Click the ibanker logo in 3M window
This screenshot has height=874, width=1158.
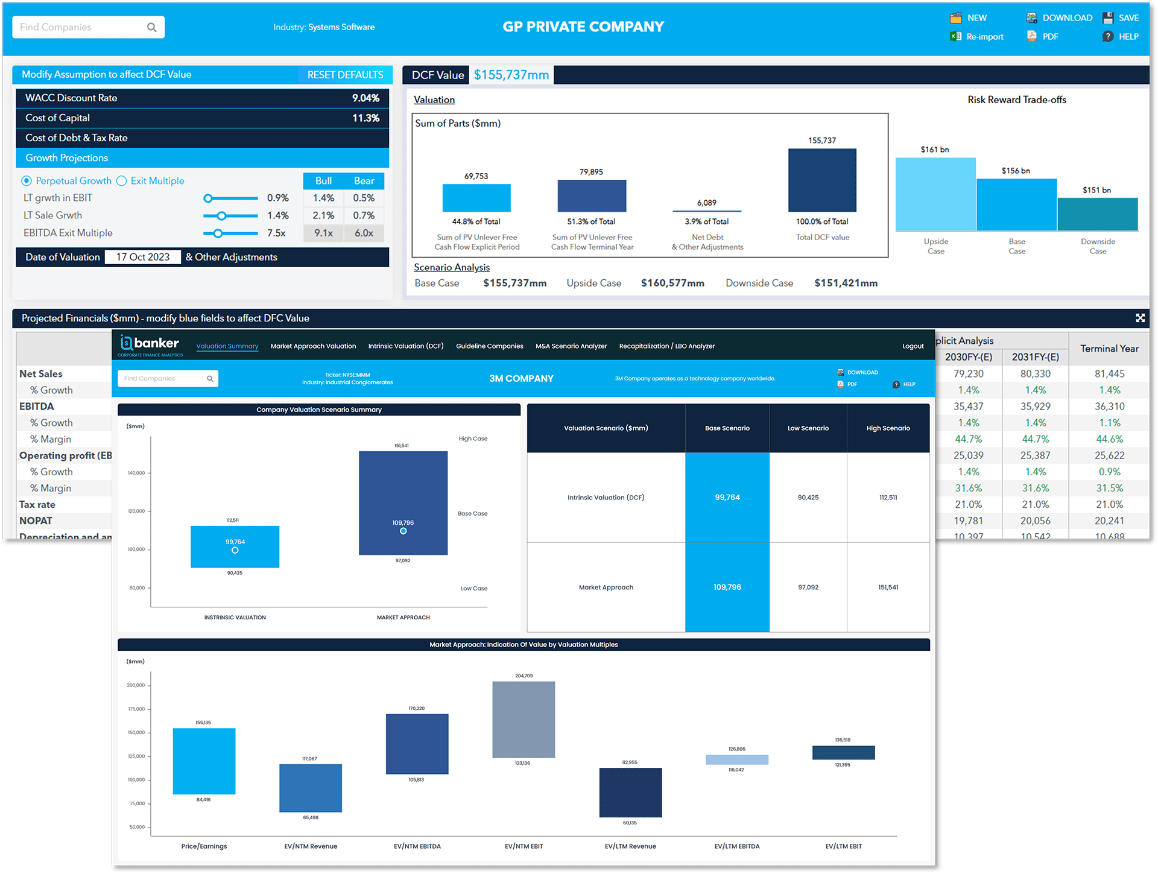coord(150,345)
